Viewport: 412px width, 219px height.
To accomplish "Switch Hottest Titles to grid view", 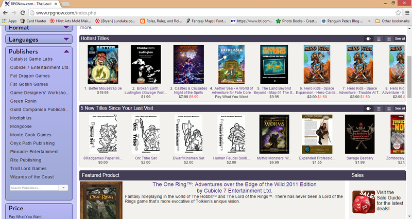I will (389, 39).
